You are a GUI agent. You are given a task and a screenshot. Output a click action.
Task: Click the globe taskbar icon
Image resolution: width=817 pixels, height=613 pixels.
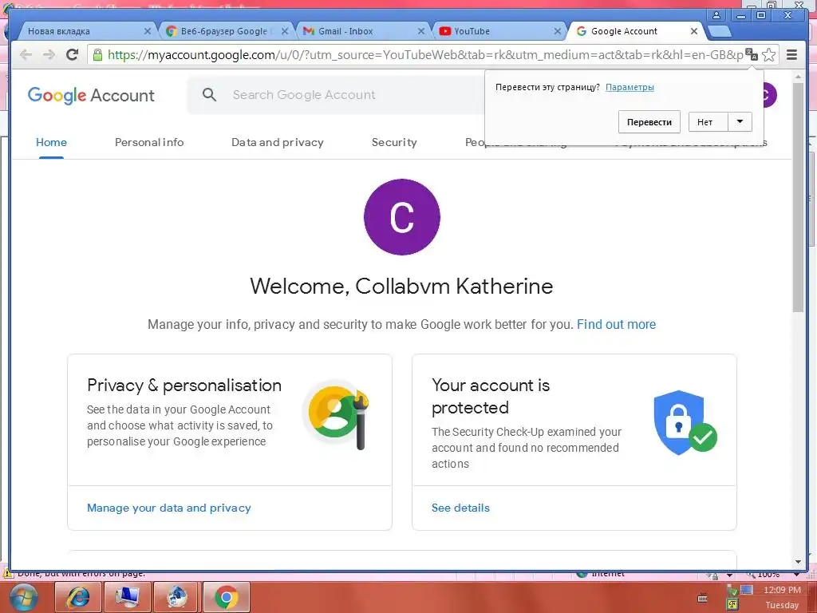pos(176,597)
